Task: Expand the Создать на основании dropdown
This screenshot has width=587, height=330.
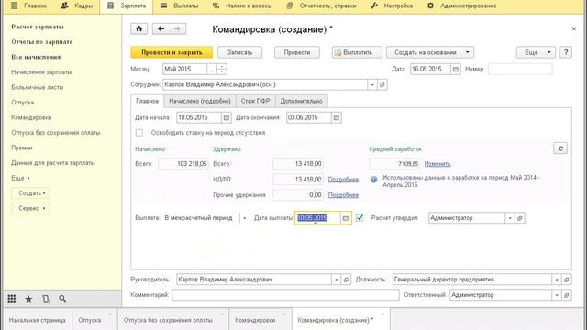Action: point(467,52)
